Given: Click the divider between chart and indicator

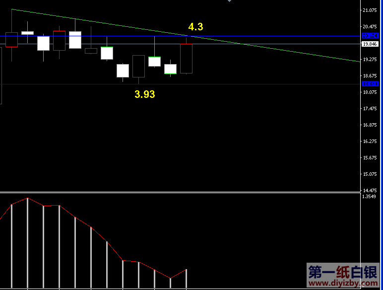Looking at the screenshot, I should 179,192.
